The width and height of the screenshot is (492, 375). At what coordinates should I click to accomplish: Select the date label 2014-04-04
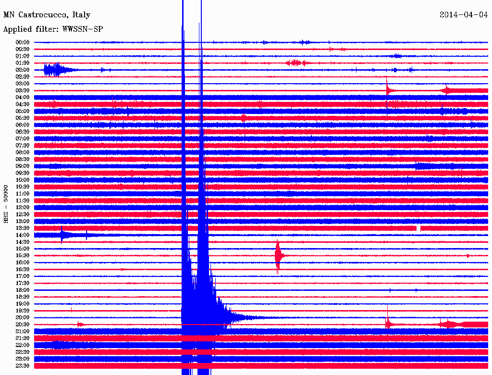point(464,15)
